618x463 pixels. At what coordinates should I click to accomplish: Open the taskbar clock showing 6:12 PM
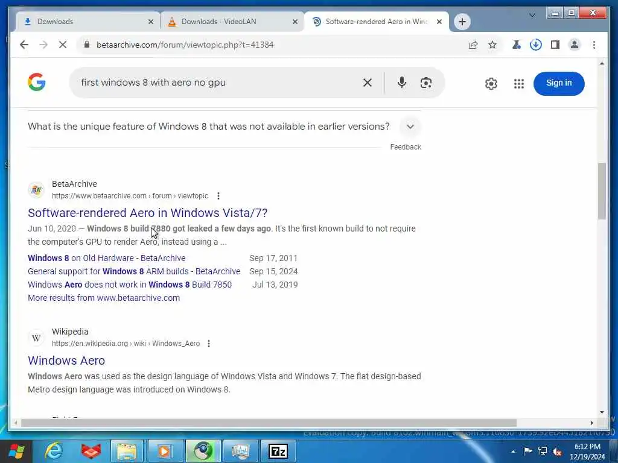tap(587, 452)
